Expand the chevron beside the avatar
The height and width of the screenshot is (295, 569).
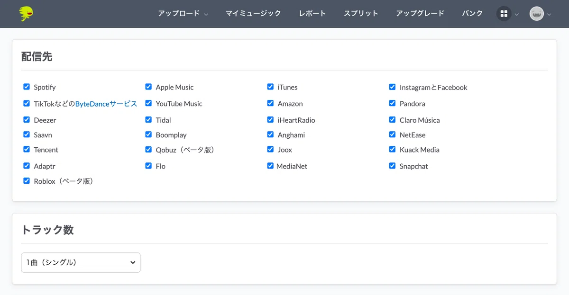click(549, 14)
